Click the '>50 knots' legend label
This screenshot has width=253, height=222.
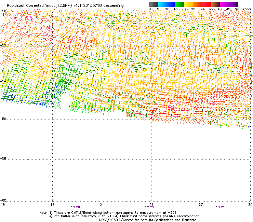point(243,9)
